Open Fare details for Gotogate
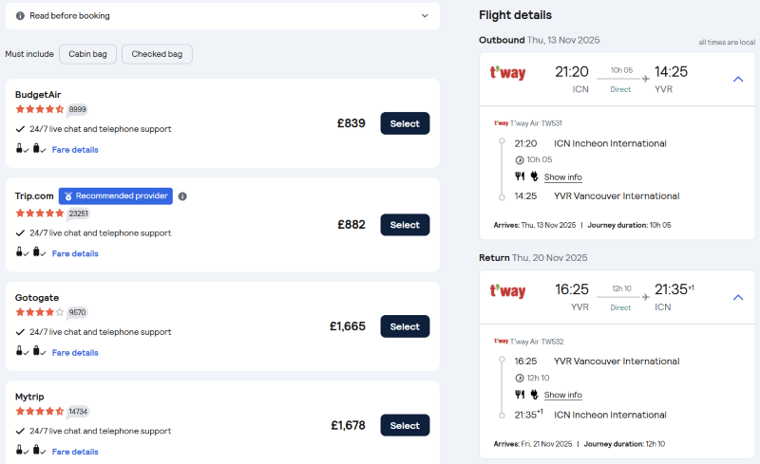 pyautogui.click(x=75, y=353)
